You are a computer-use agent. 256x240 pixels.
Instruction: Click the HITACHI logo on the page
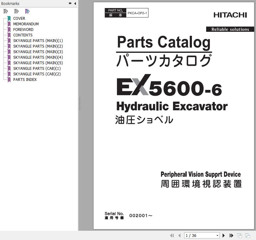[x=230, y=15]
